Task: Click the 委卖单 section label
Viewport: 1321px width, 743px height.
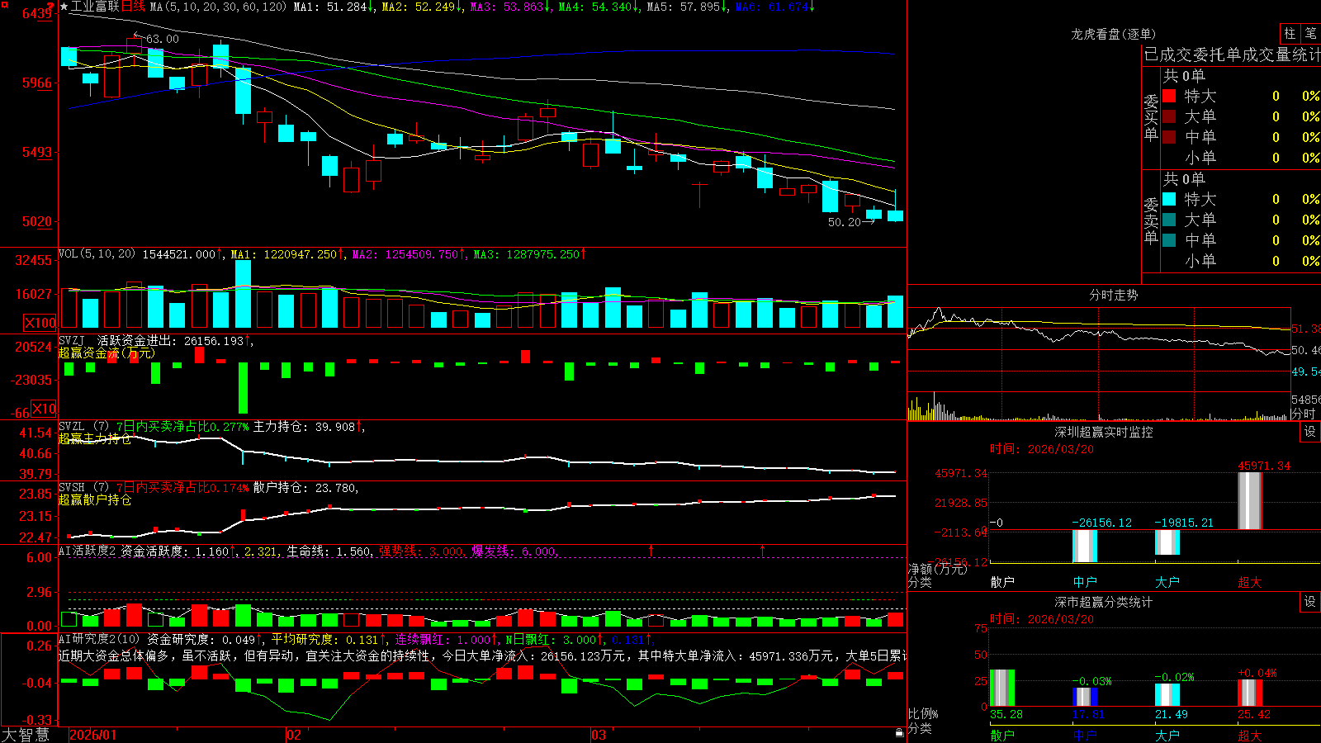Action: point(1151,220)
